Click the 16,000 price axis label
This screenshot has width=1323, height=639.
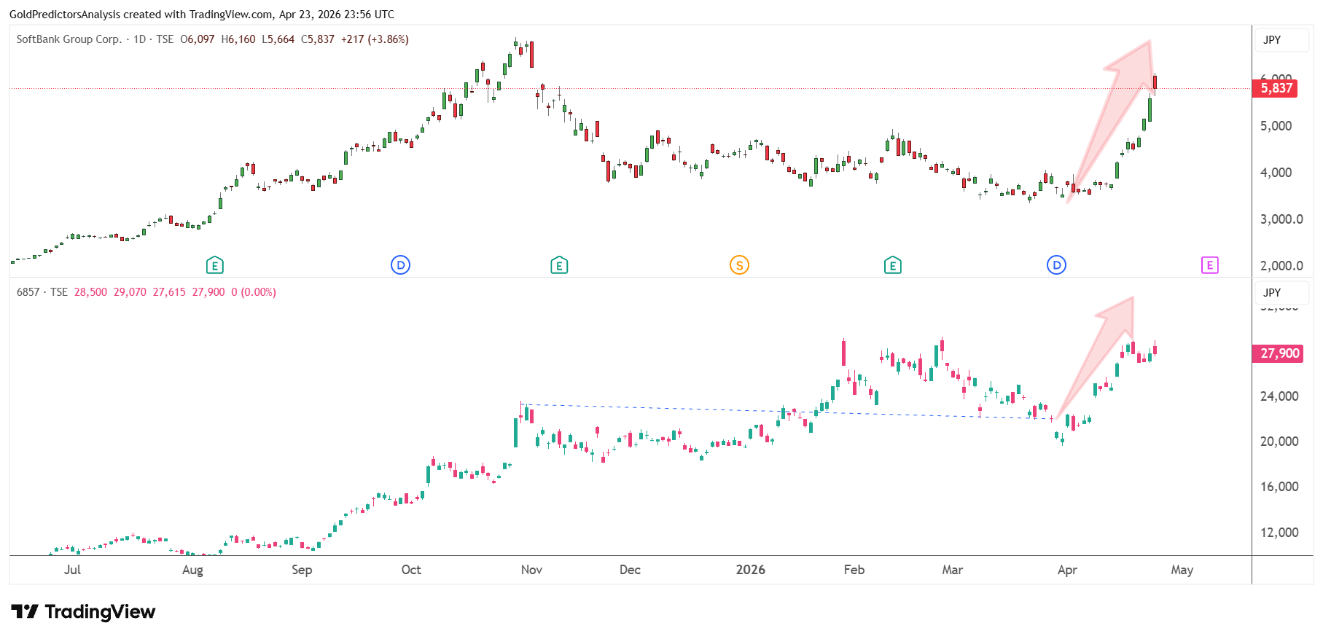pyautogui.click(x=1279, y=487)
